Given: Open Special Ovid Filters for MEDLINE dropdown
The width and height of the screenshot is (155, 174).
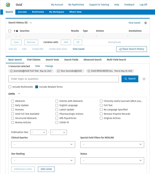Looking at the screenshot, I should 112,145.
